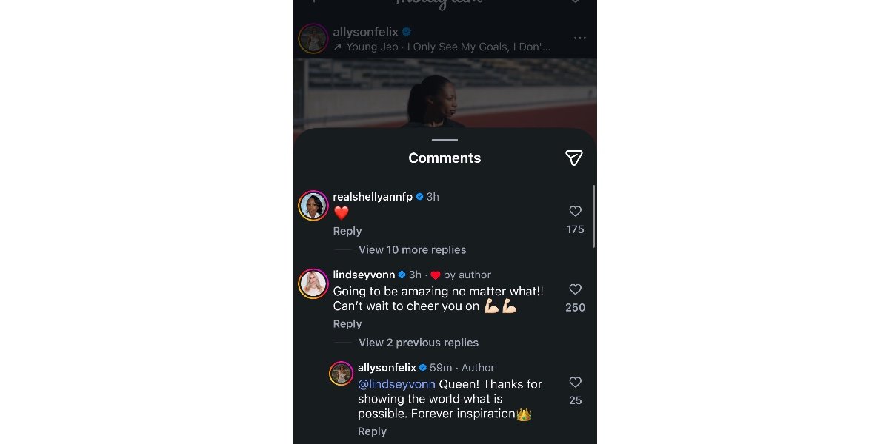The height and width of the screenshot is (444, 889).
Task: Open realshellyannfp's profile picture
Action: pos(313,206)
